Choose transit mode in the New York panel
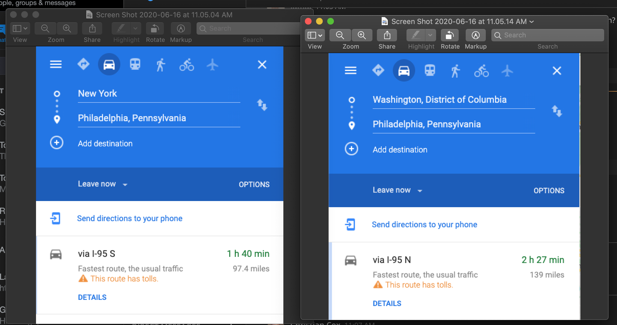 pyautogui.click(x=135, y=64)
